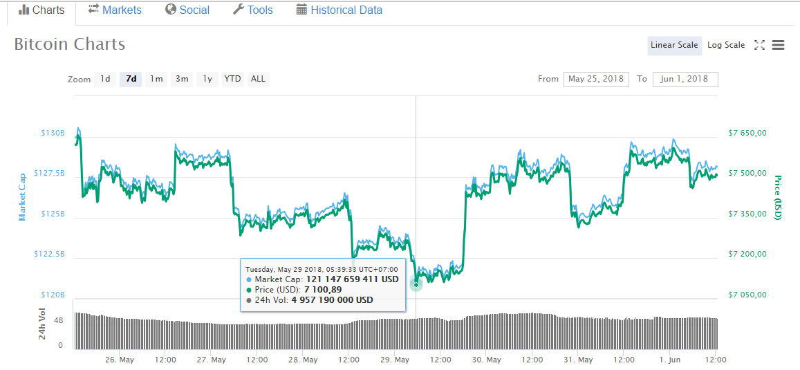800x370 pixels.
Task: Click tooltip 24h Vol value 4 957 190 000 USD
Action: click(332, 299)
